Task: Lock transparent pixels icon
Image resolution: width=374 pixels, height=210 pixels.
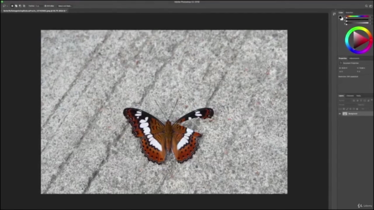Action: point(344,109)
